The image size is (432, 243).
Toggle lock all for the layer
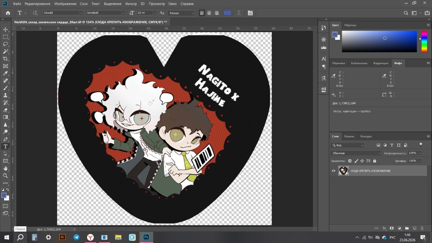coord(375,161)
